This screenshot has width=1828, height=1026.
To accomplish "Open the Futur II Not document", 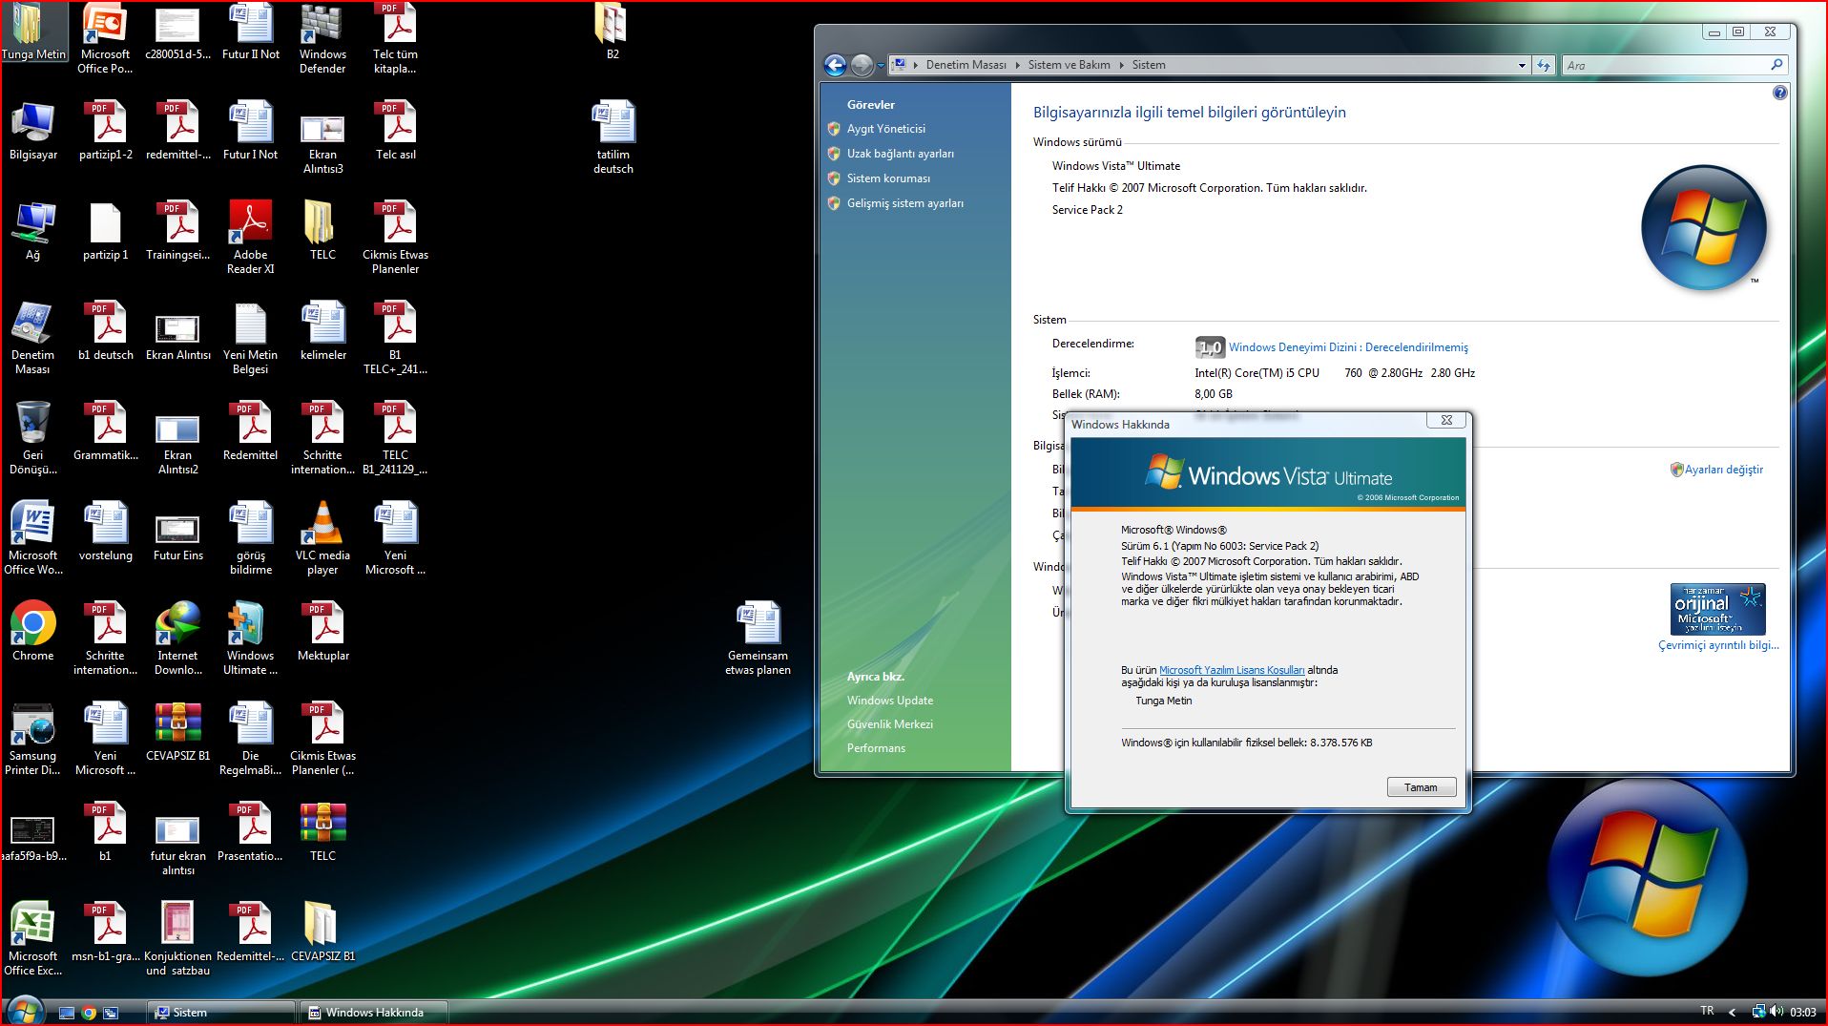I will (250, 32).
